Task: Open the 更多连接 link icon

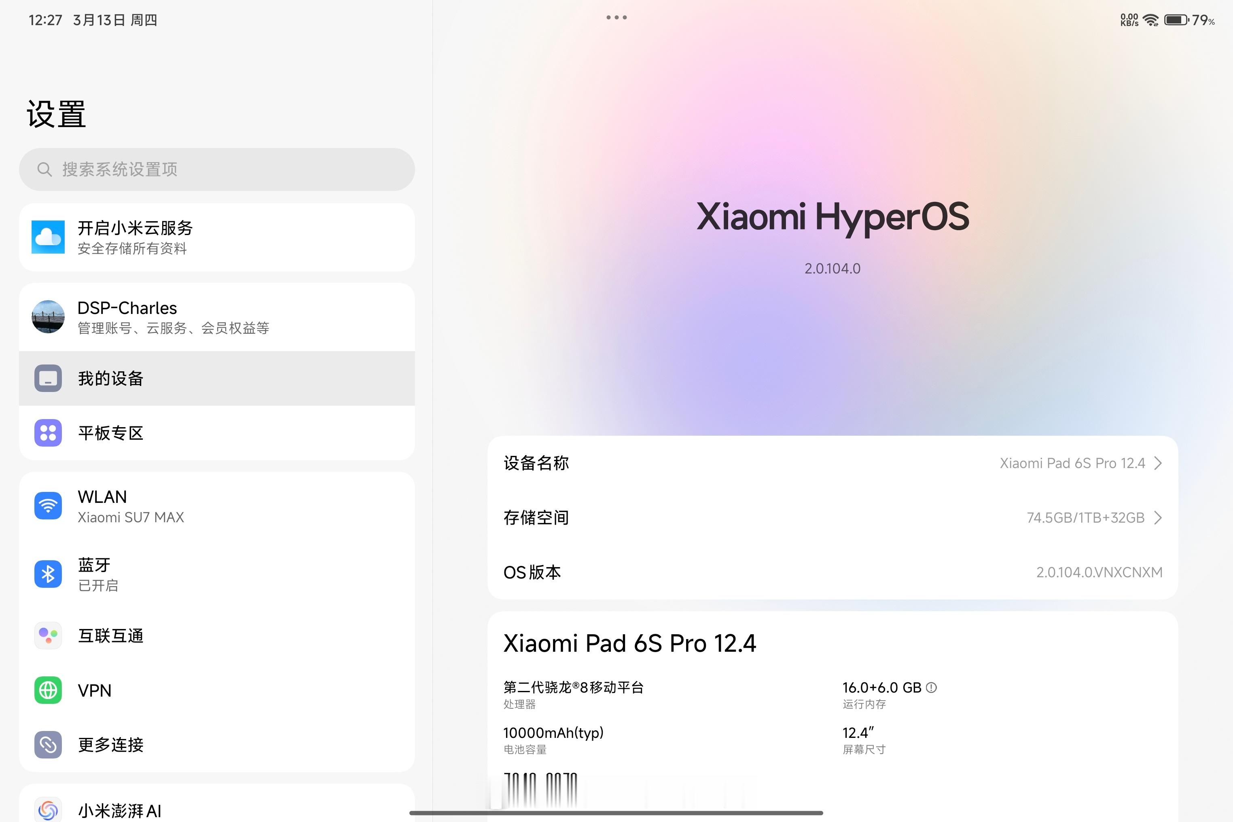Action: click(48, 744)
